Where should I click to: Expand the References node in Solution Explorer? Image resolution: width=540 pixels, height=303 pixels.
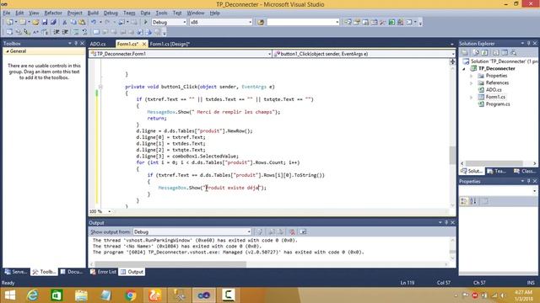(472, 83)
